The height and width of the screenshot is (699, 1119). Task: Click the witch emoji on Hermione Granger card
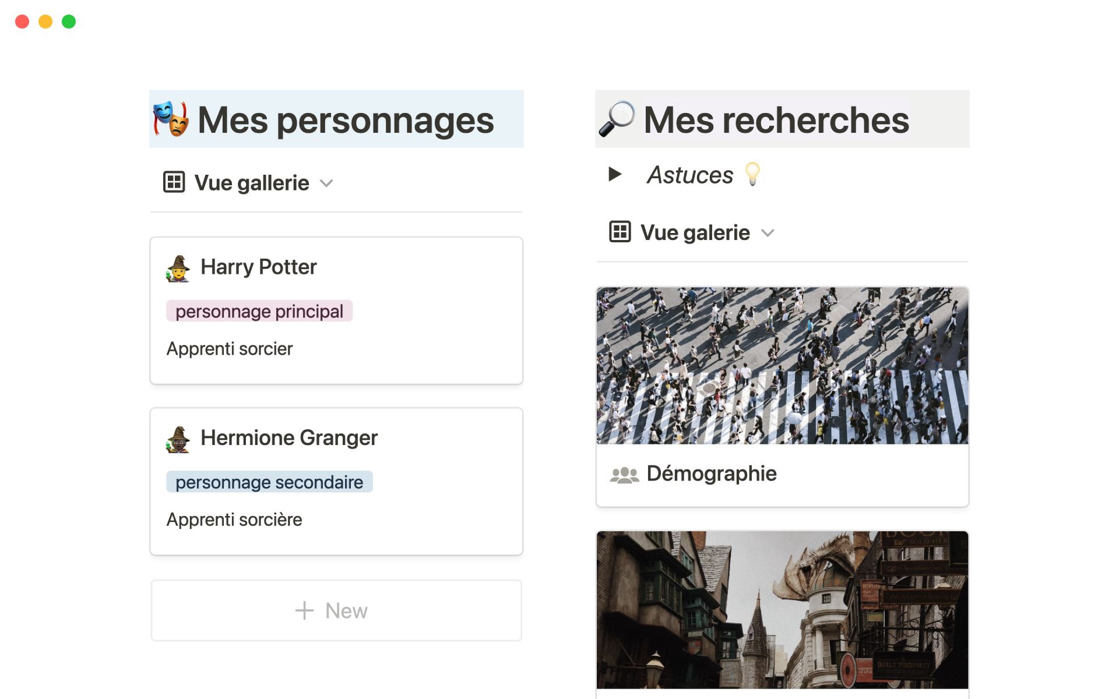(178, 439)
